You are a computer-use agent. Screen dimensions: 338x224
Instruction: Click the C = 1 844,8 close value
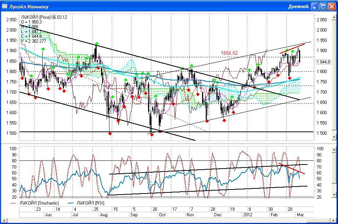[32, 36]
